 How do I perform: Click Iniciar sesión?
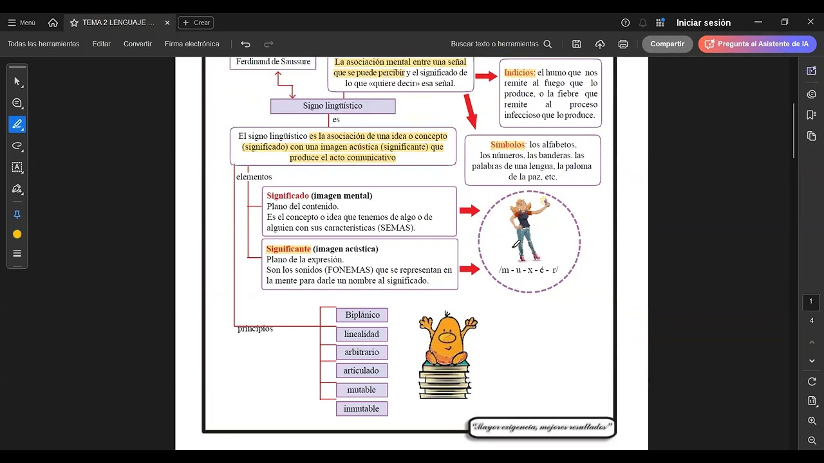[703, 23]
